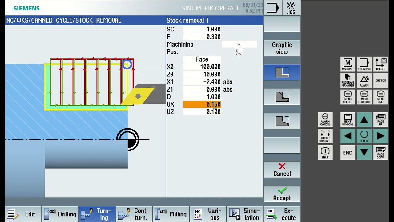Click the Accept softkey
This screenshot has height=222, width=394.
282,194
